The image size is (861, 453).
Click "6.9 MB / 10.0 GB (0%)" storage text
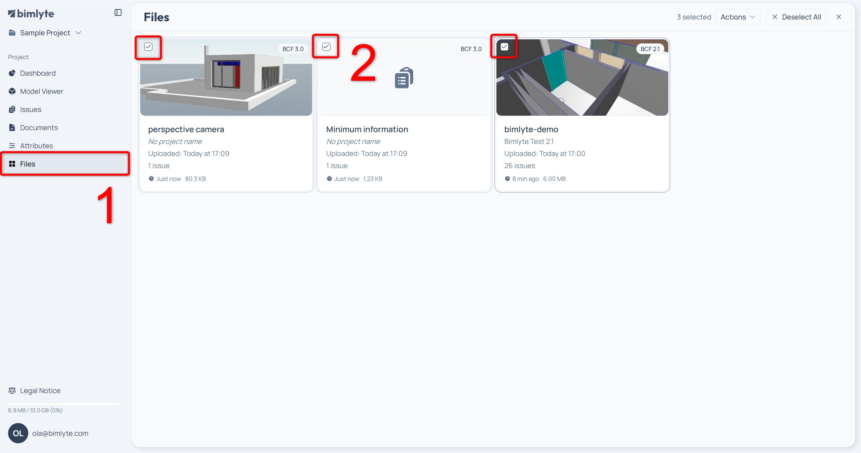coord(35,410)
